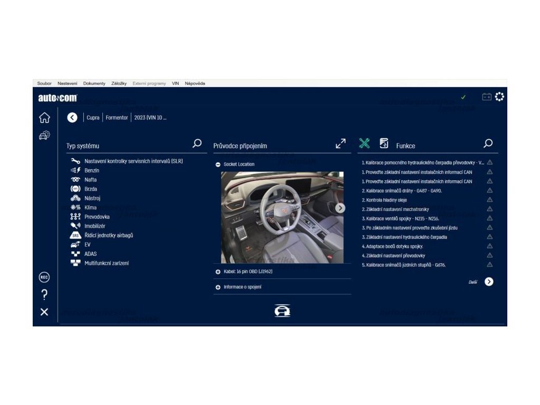Expand Informace o spojení section
This screenshot has width=540, height=405.
pyautogui.click(x=218, y=287)
